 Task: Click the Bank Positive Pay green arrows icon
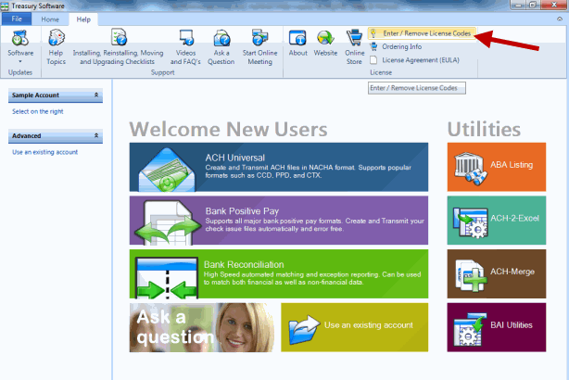click(168, 222)
